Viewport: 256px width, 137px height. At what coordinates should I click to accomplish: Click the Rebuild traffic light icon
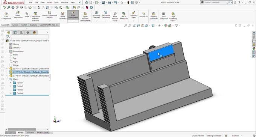[x=128, y=3]
